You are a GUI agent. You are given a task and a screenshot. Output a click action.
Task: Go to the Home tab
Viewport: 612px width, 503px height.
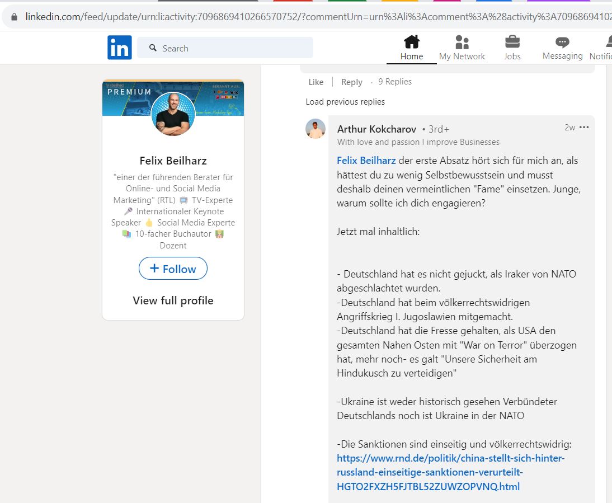[x=411, y=48]
